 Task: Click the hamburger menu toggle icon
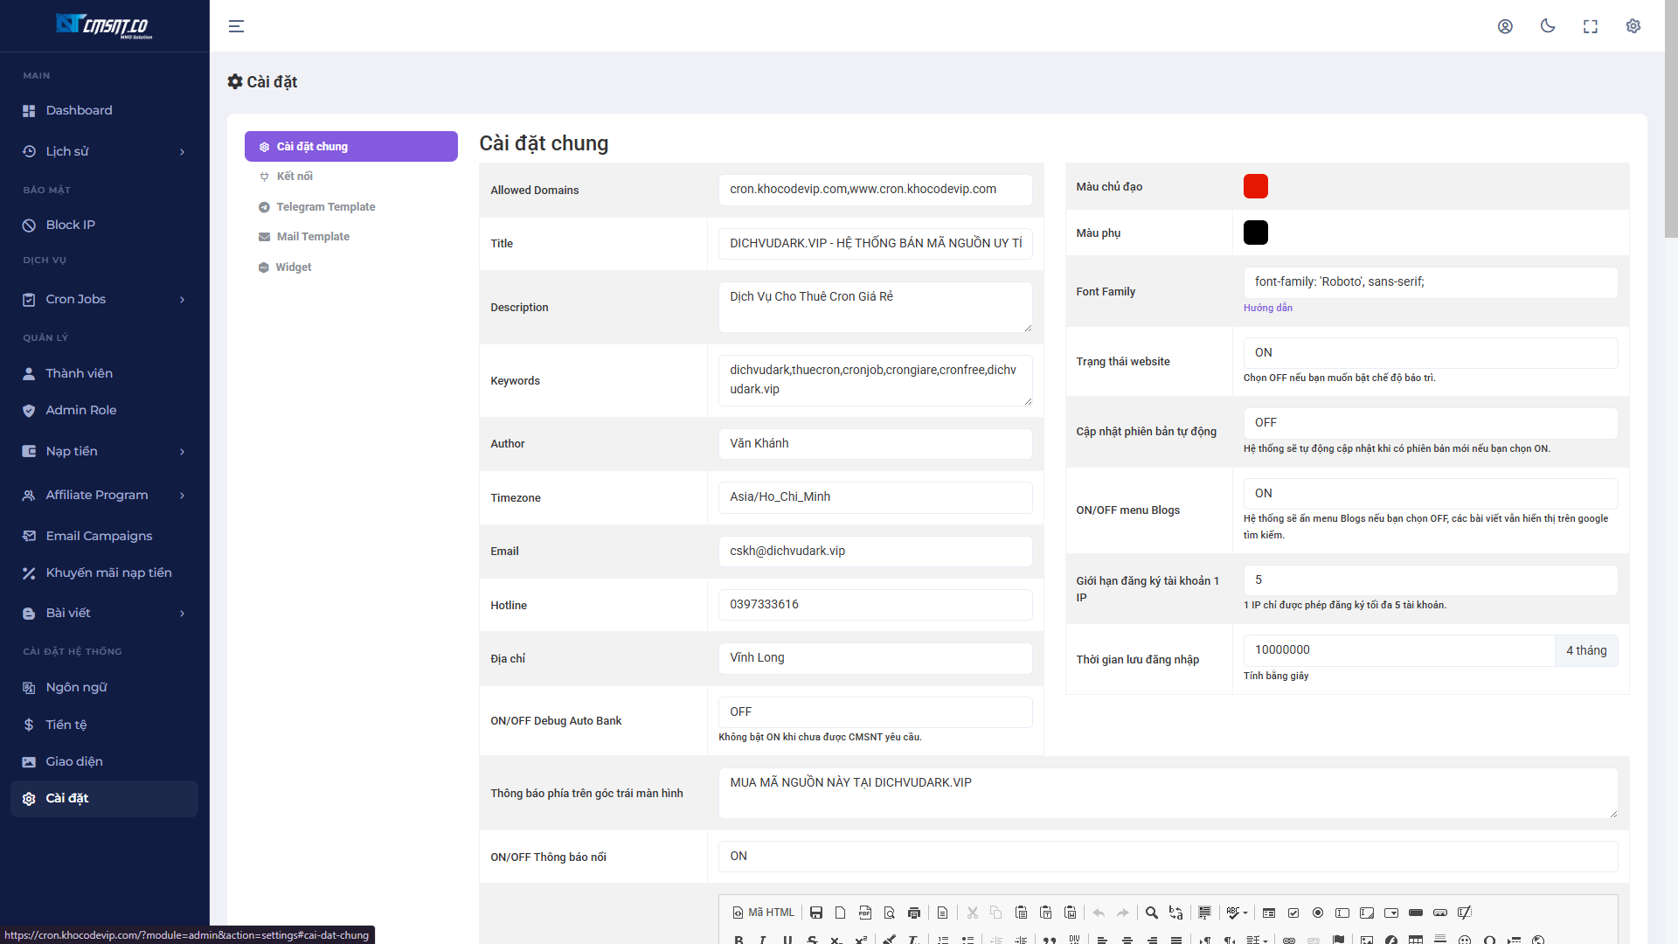point(236,26)
